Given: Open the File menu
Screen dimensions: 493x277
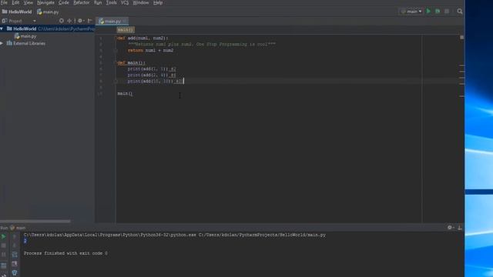Looking at the screenshot, I should tap(4, 2).
